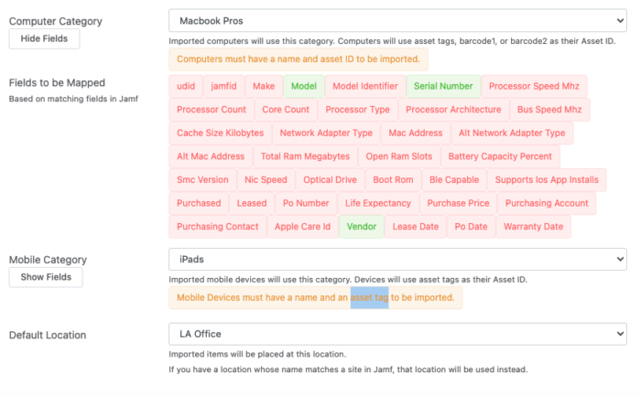
Task: Show the mobile category fields
Action: click(x=46, y=277)
